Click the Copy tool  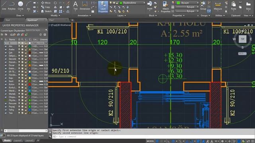point(46,7)
